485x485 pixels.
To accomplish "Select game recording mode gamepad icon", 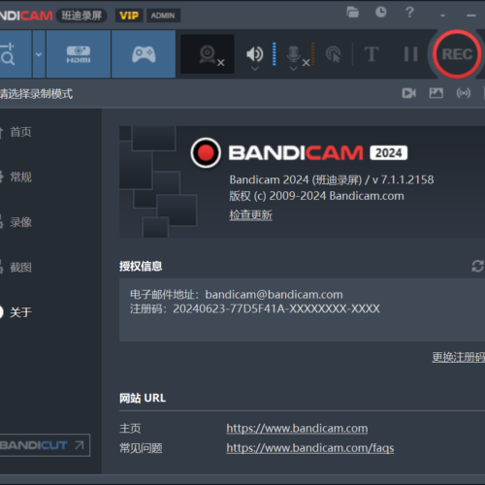I will [x=144, y=54].
